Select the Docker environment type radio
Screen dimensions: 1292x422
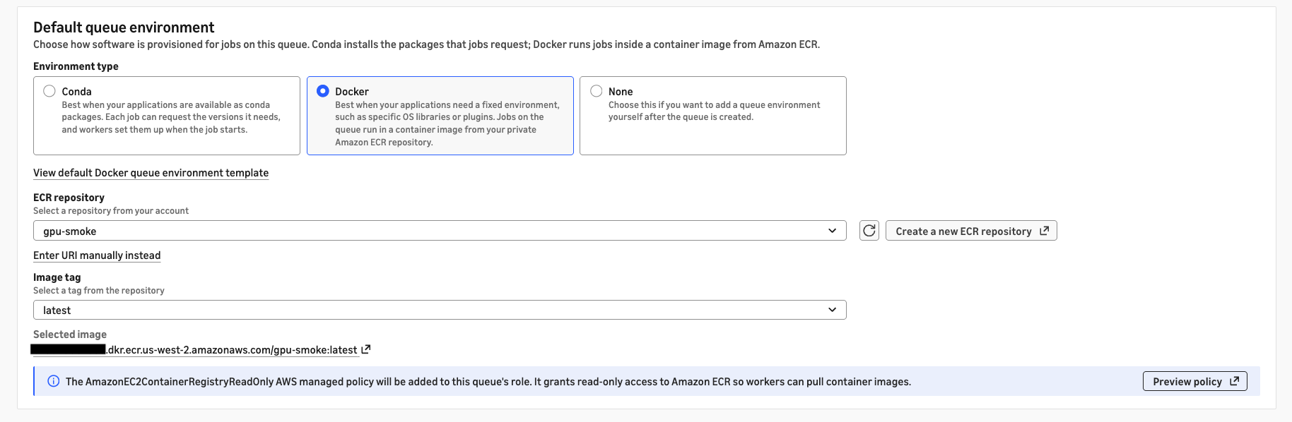point(323,91)
